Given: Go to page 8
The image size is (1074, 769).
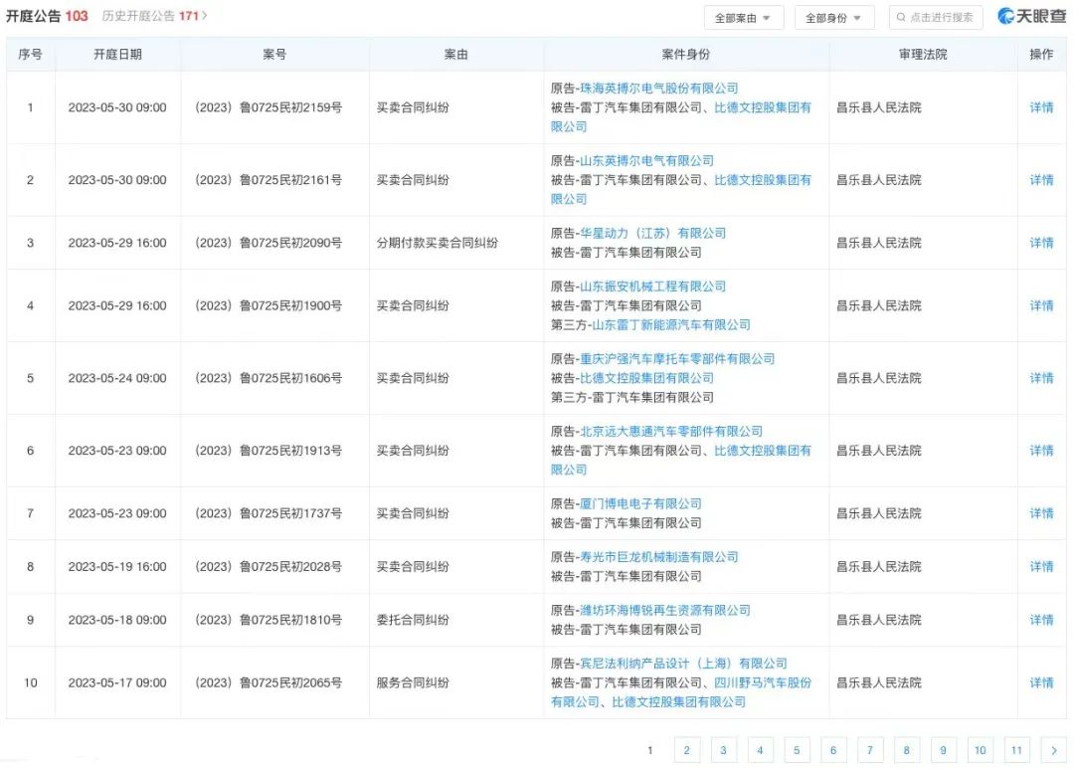Looking at the screenshot, I should click(x=906, y=750).
